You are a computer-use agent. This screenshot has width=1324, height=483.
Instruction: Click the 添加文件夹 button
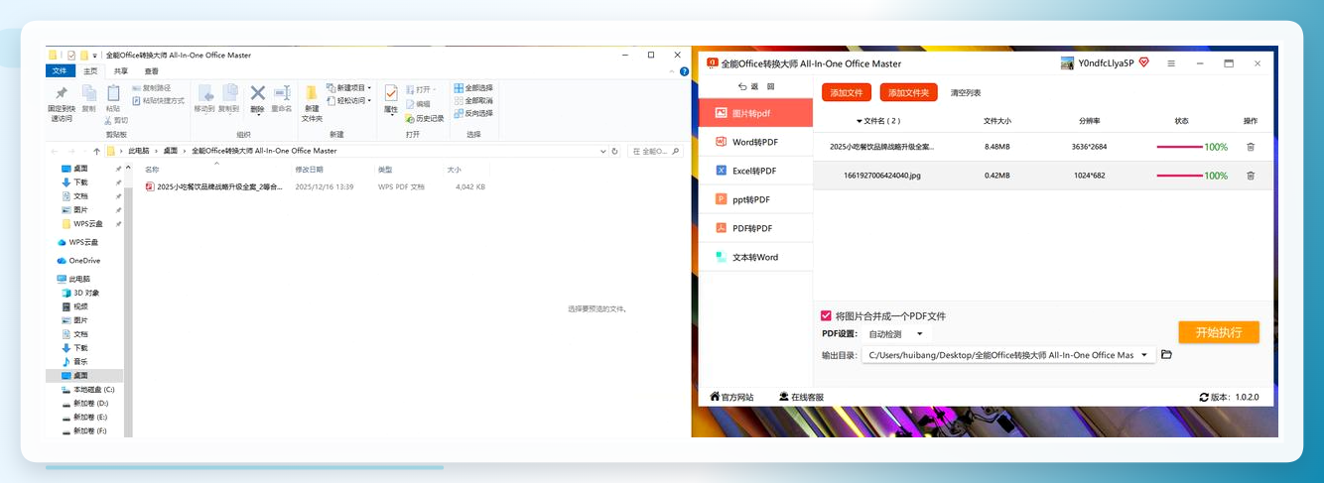(908, 92)
